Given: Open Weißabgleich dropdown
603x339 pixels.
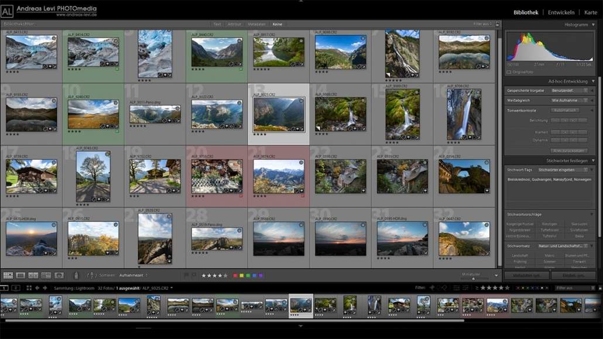Looking at the screenshot, I should pyautogui.click(x=570, y=101).
